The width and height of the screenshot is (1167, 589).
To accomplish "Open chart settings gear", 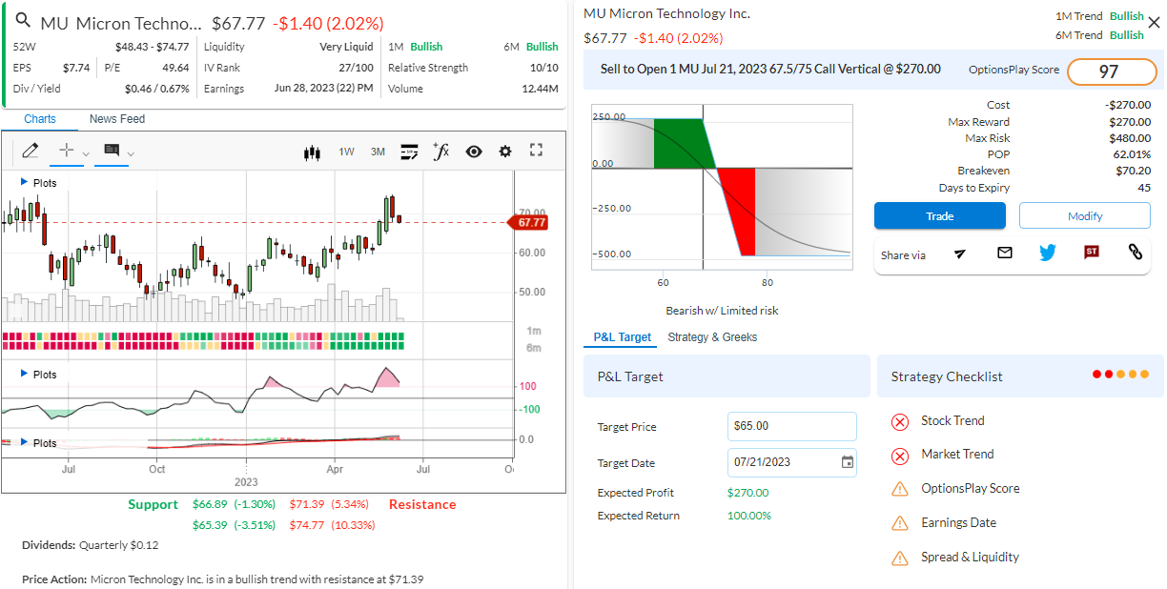I will 505,152.
